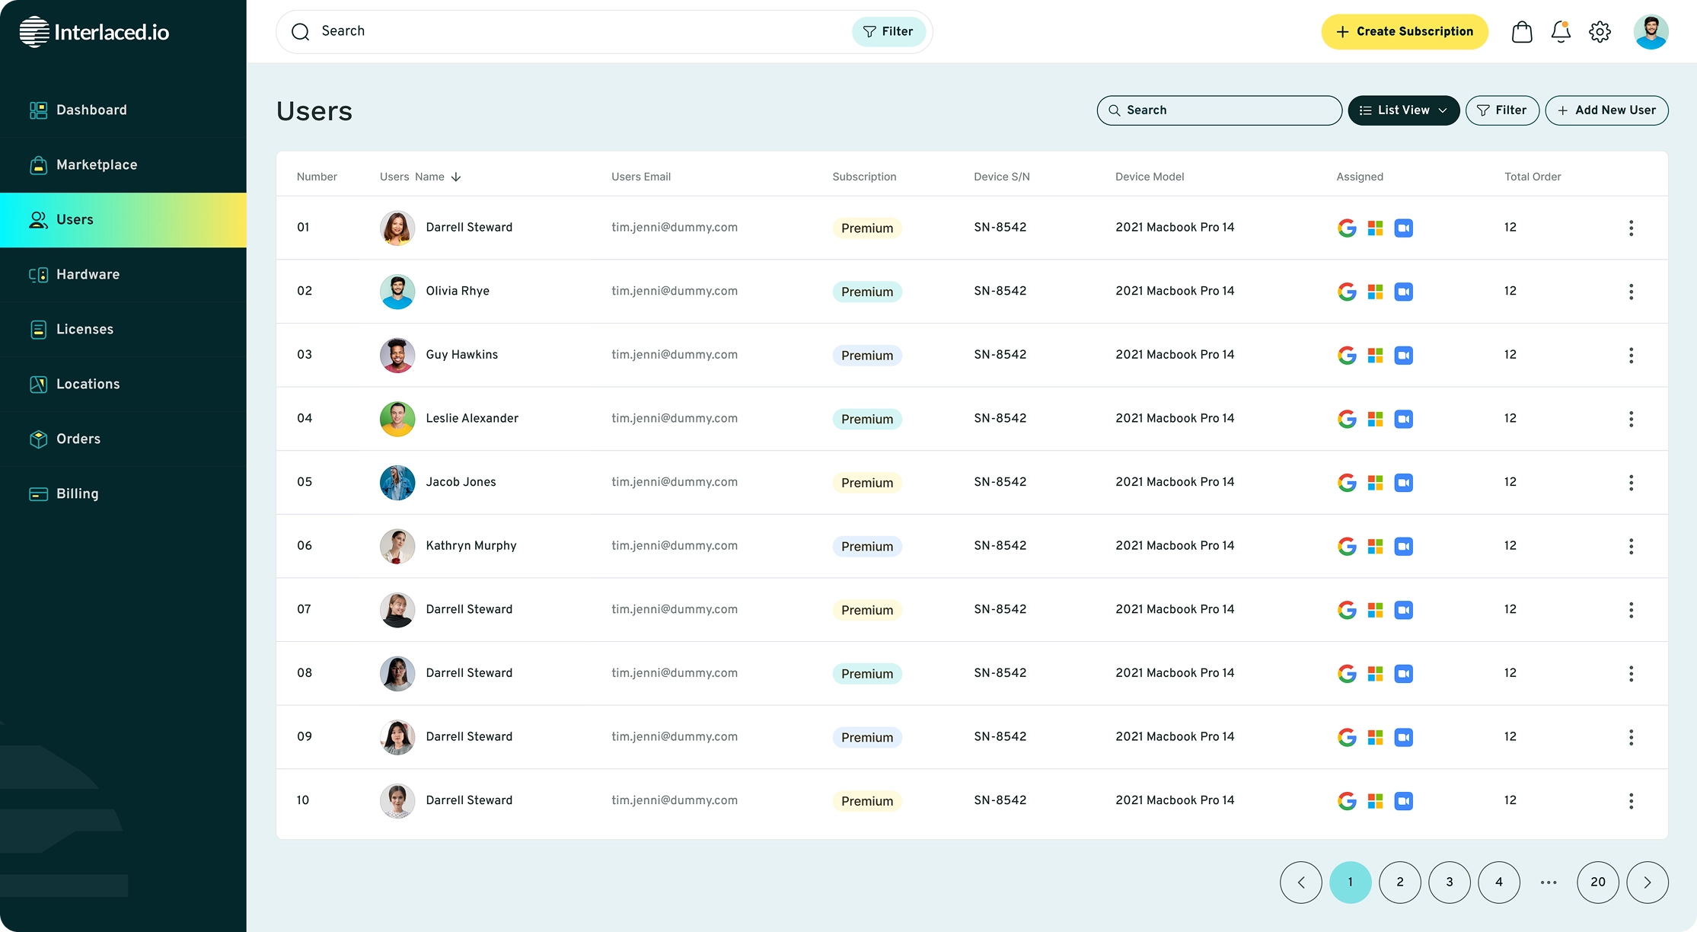Click the Google icon for Olivia Rhye
This screenshot has width=1697, height=932.
coord(1347,292)
